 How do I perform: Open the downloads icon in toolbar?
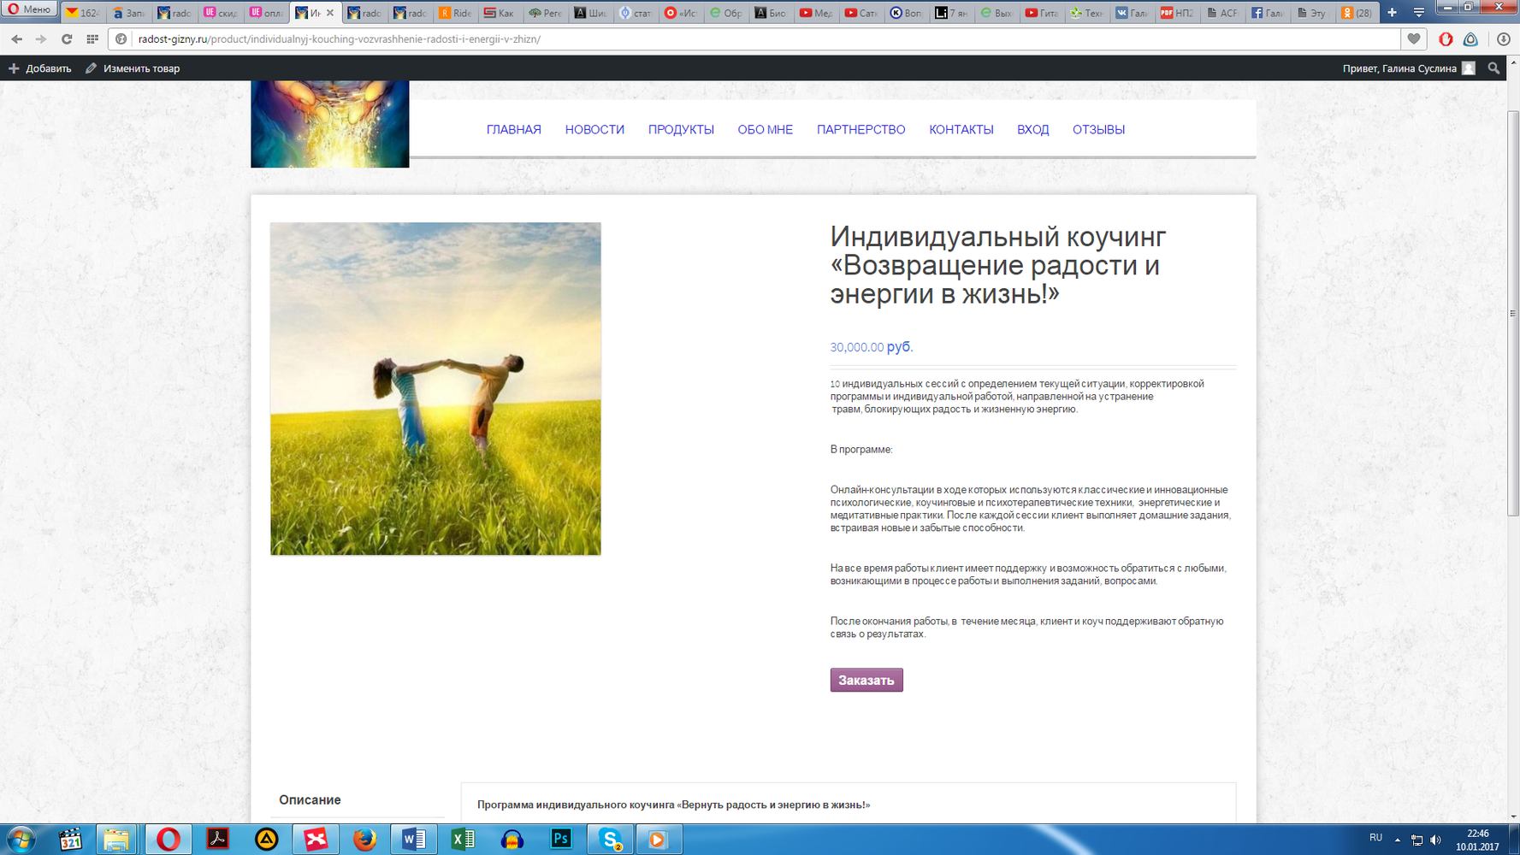1503,39
